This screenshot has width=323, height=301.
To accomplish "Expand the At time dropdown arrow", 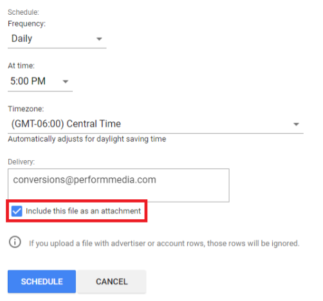I will point(66,82).
